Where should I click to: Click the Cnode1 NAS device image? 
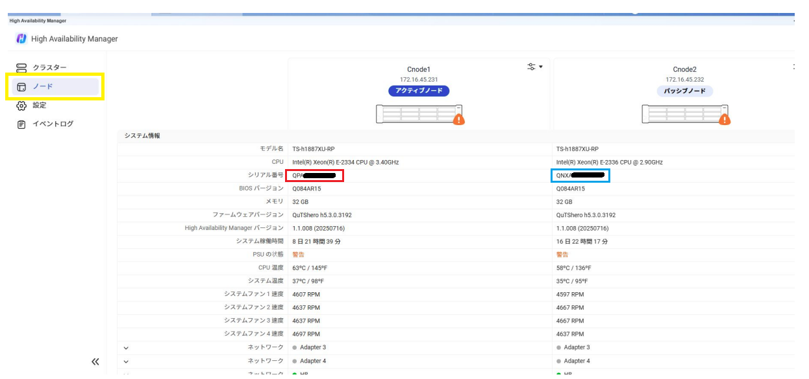coord(418,114)
